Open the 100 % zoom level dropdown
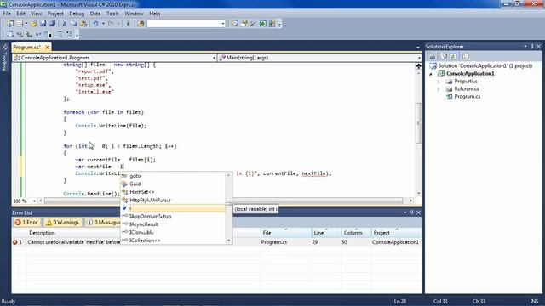Image resolution: width=545 pixels, height=306 pixels. [x=34, y=201]
